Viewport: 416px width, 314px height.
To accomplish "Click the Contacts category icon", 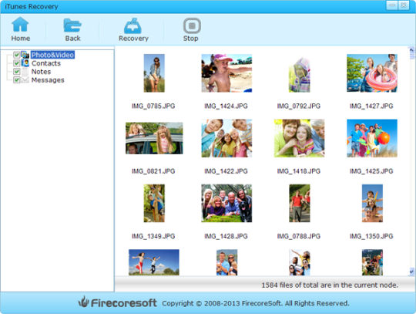I will click(x=25, y=63).
